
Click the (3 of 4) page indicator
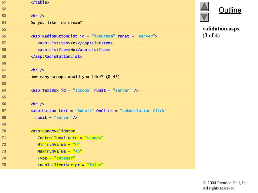click(x=211, y=35)
